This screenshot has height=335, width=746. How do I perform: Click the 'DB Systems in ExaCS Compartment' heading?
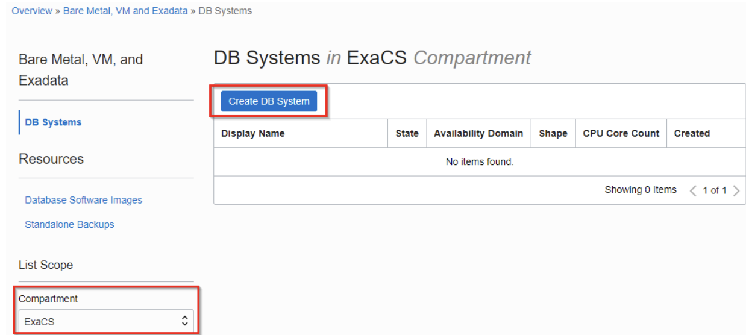tap(372, 58)
